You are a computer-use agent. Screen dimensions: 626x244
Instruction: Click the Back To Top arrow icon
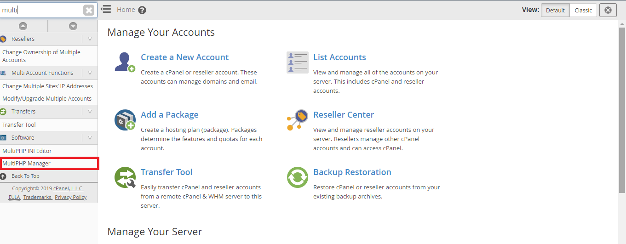pyautogui.click(x=3, y=176)
